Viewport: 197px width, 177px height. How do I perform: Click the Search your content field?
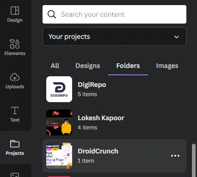(x=114, y=14)
